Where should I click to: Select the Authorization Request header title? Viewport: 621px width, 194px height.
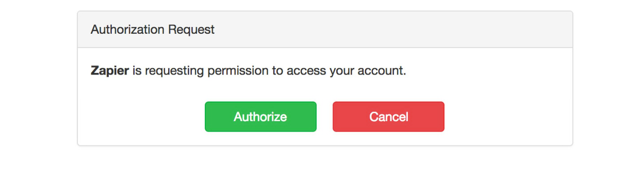pos(153,30)
